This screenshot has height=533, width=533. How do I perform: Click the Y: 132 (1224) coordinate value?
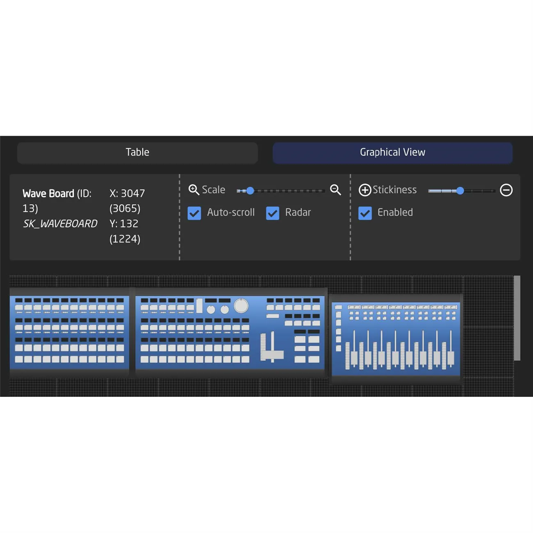[125, 231]
